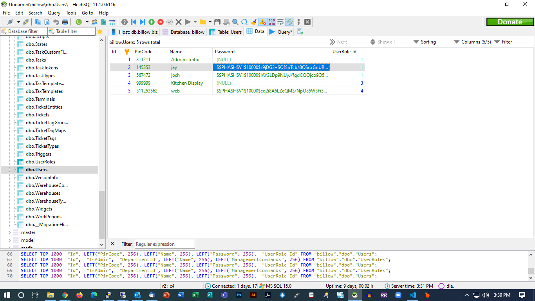Jump to last row icon
This screenshot has width=535, height=301.
pos(143,22)
